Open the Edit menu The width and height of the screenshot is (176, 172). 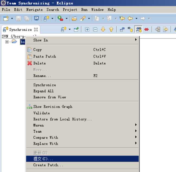(18, 9)
